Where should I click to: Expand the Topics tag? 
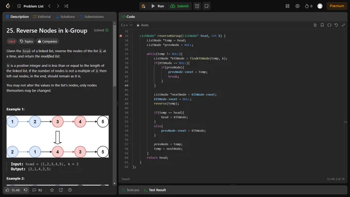(x=26, y=41)
